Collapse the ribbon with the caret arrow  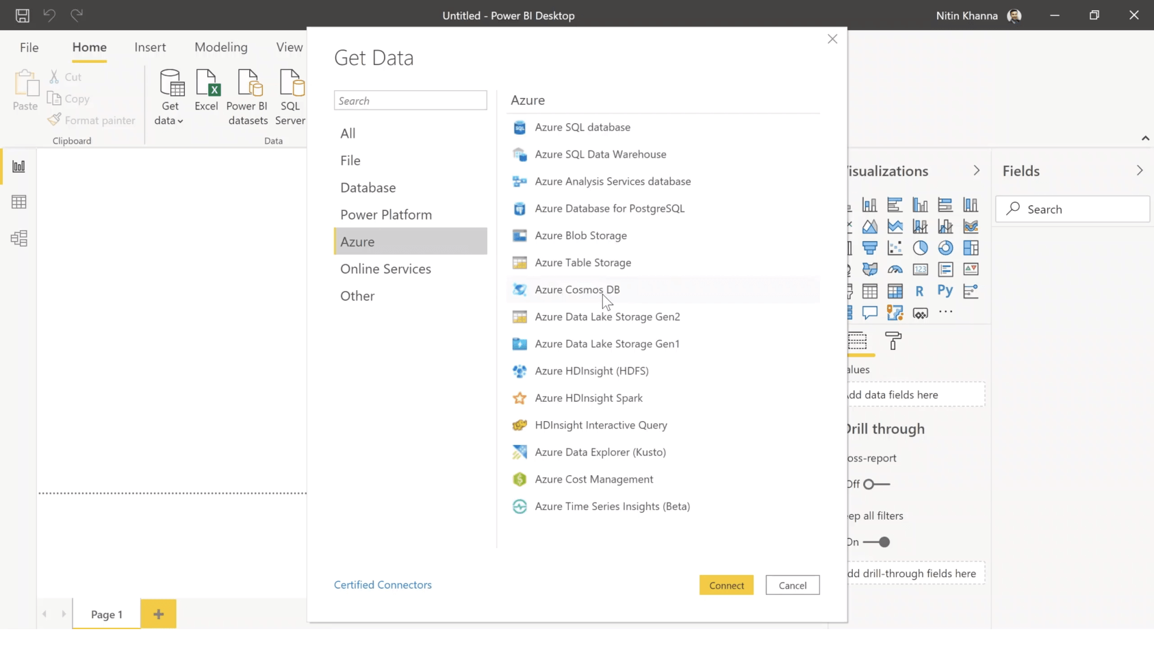(x=1145, y=138)
